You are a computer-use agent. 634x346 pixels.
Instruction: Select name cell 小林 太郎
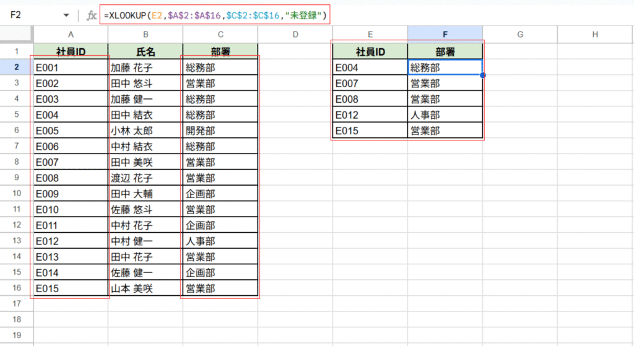click(145, 131)
